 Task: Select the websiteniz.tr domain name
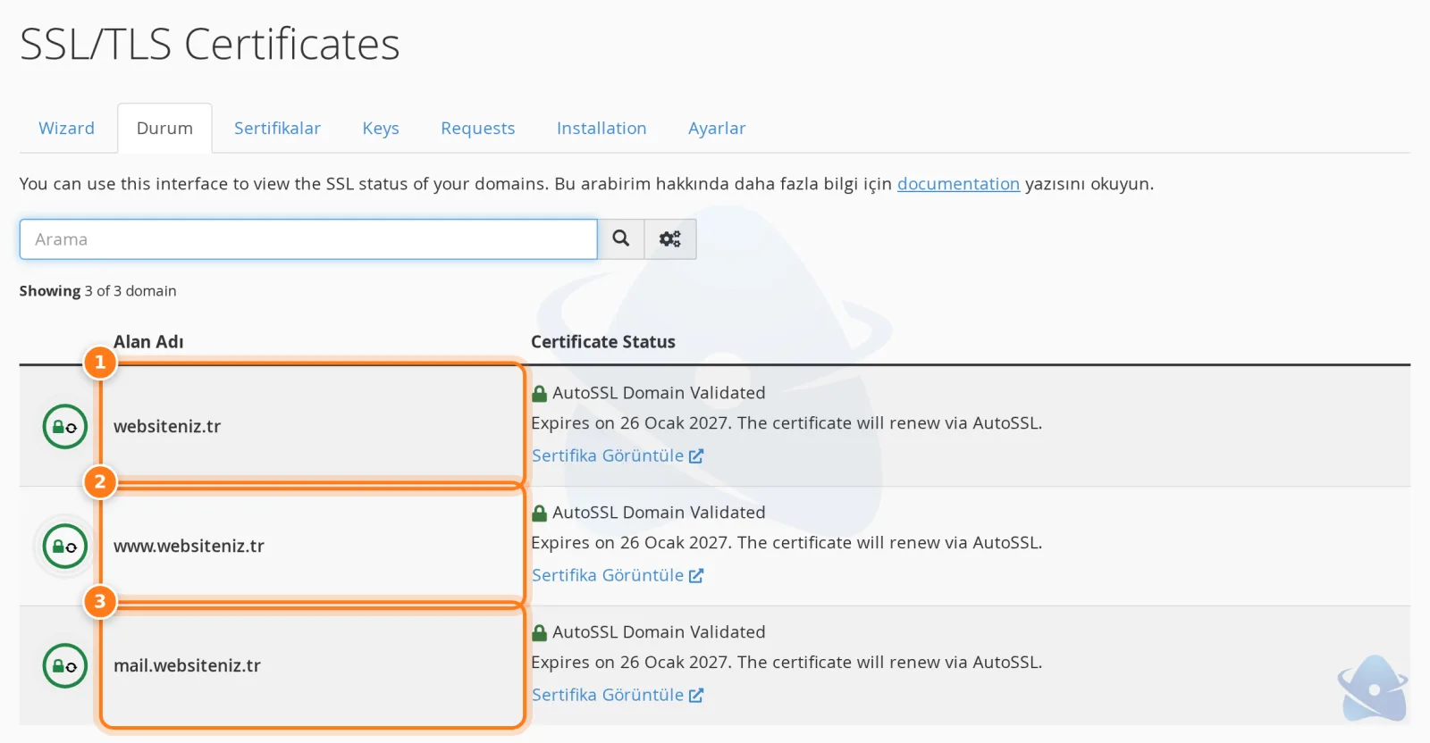pos(167,427)
